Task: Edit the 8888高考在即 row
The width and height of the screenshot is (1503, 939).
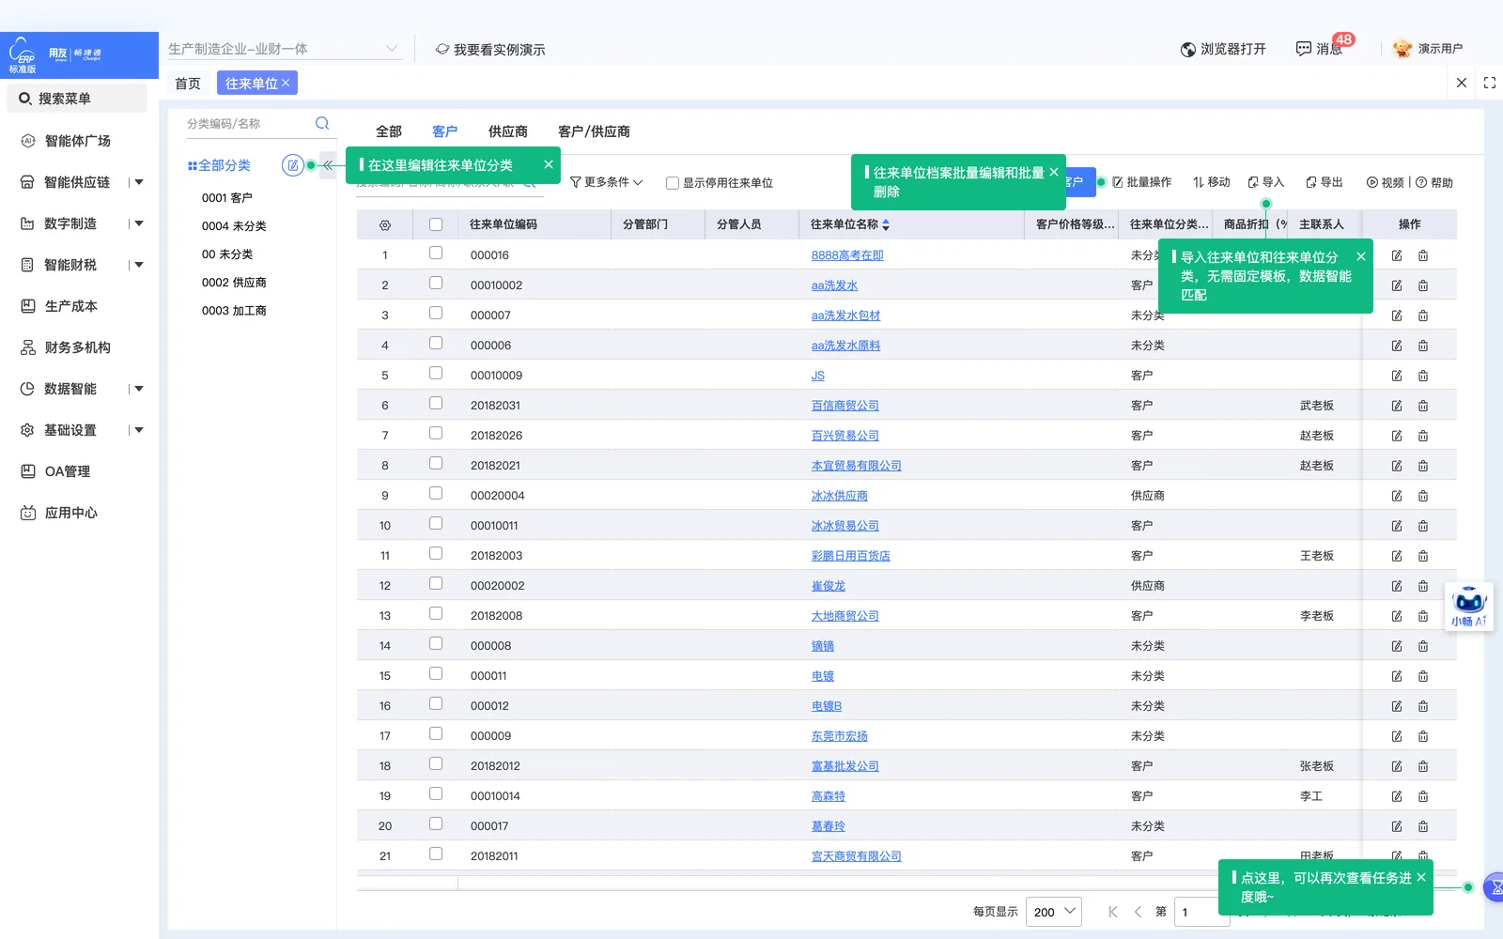Action: (1397, 255)
